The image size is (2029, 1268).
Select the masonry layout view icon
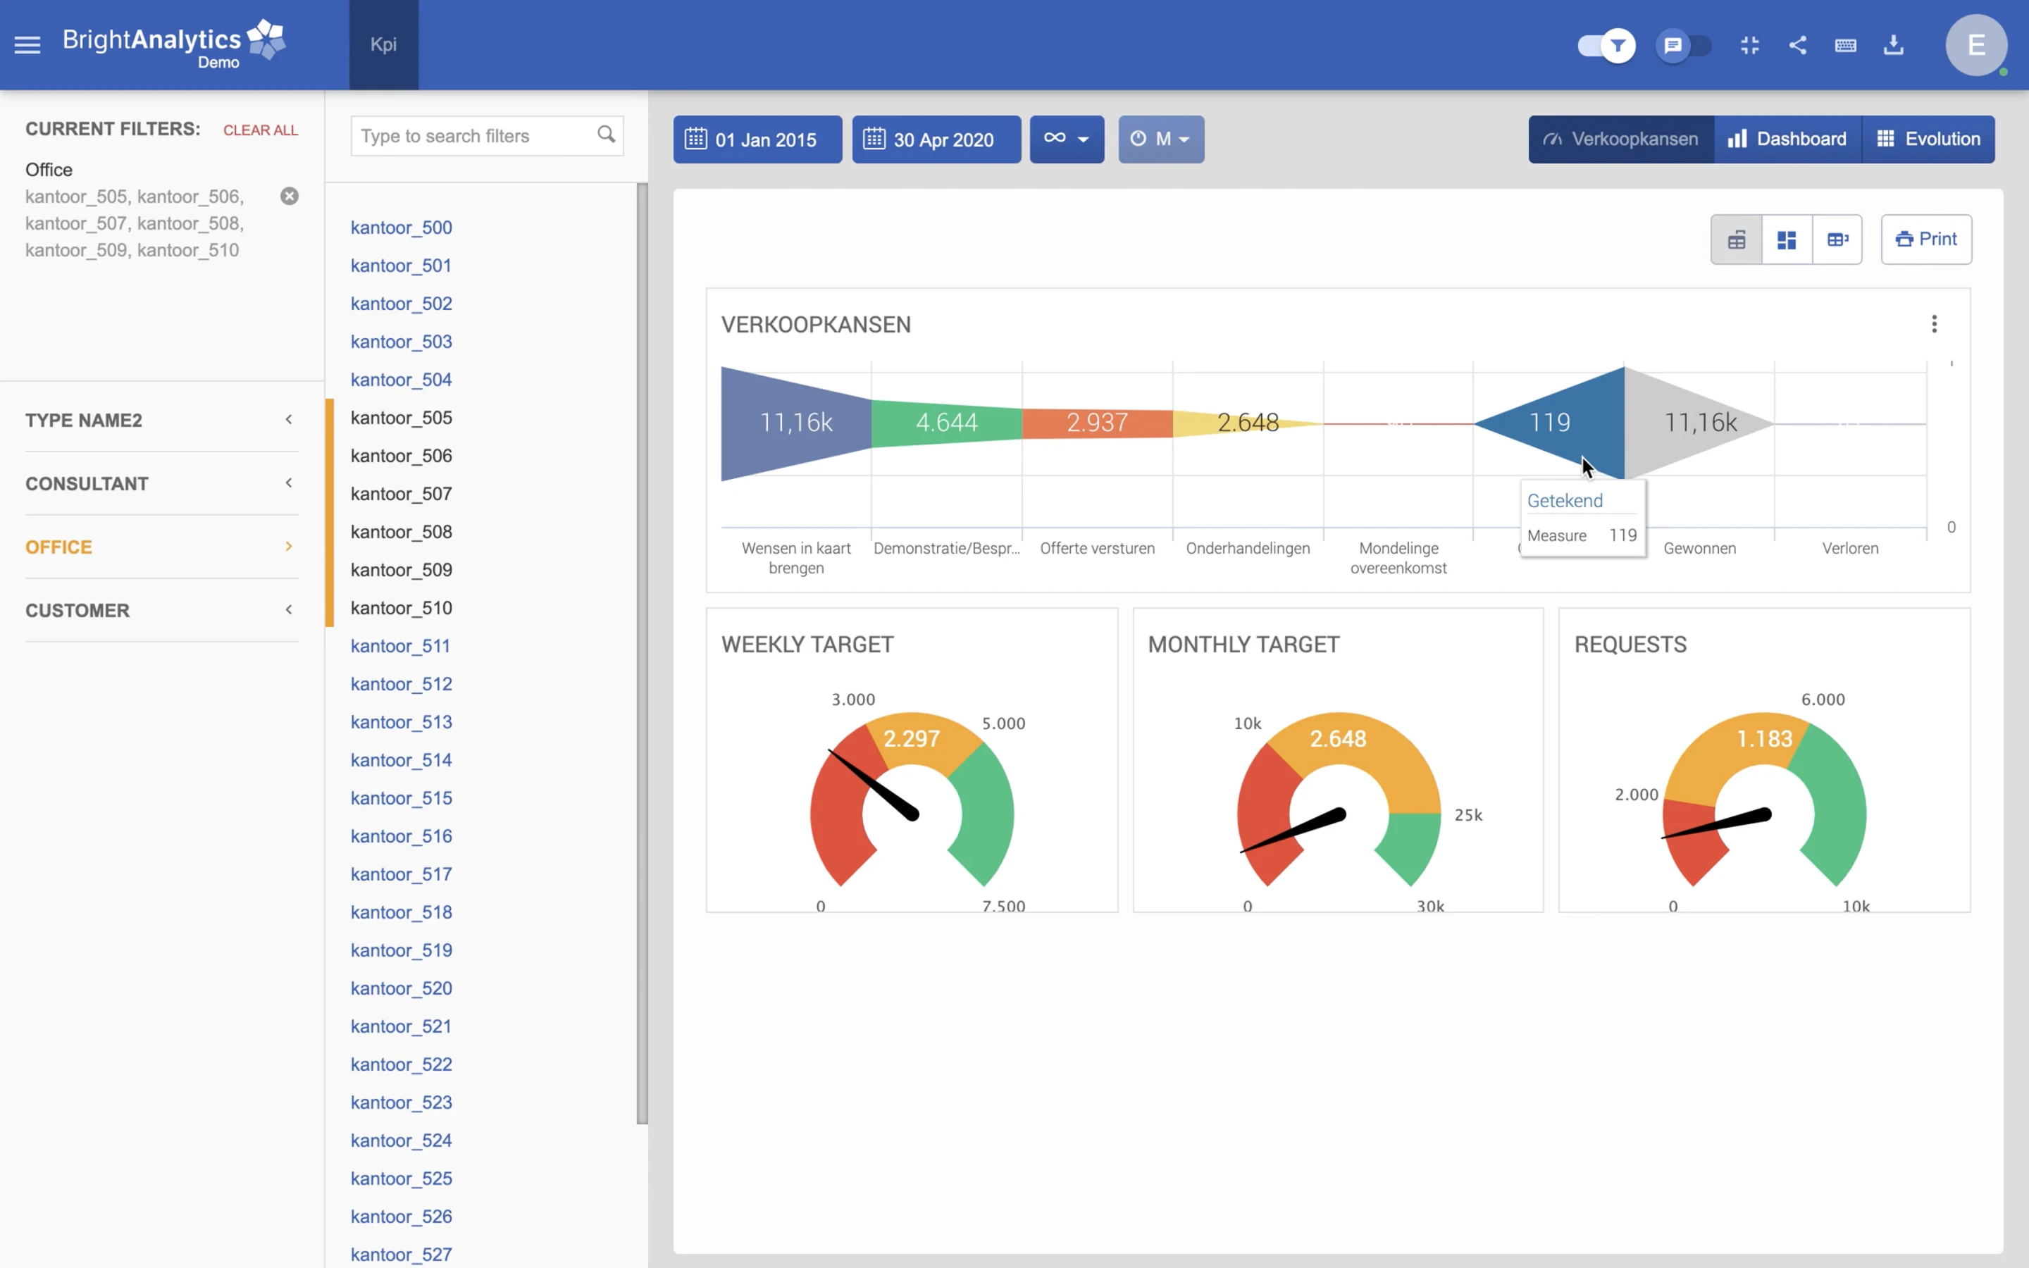tap(1787, 239)
